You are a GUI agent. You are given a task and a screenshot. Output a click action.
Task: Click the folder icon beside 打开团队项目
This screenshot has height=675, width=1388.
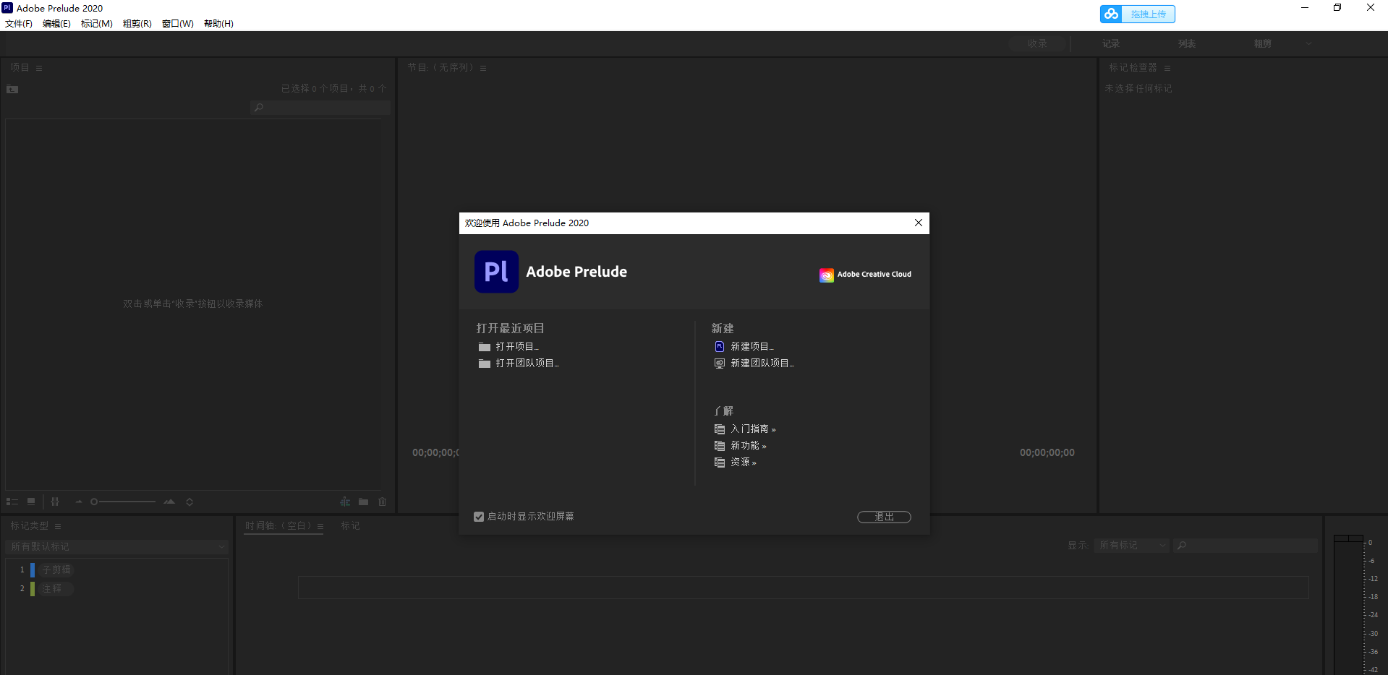click(x=485, y=364)
